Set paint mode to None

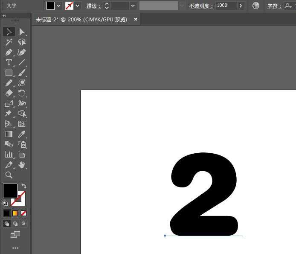coord(24,213)
